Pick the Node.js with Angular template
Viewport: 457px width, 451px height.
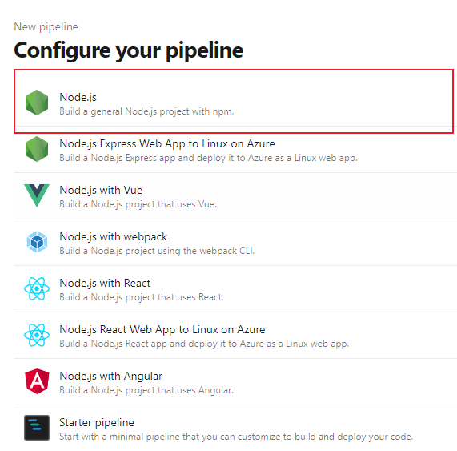pyautogui.click(x=110, y=376)
